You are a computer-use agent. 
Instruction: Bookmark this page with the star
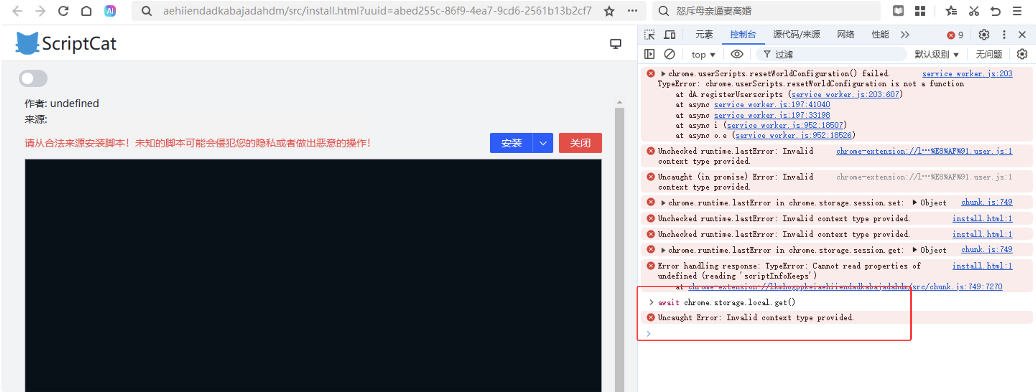point(609,11)
